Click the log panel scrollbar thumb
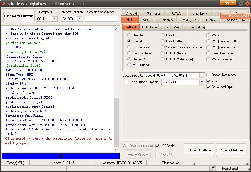Viewport: 251px width, 172px height. coord(117,122)
